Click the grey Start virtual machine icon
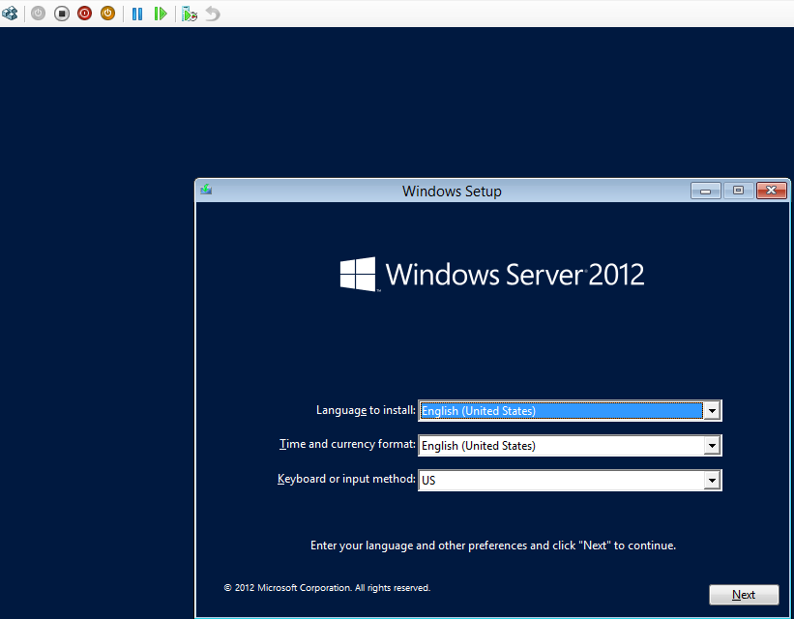The image size is (794, 619). point(38,14)
